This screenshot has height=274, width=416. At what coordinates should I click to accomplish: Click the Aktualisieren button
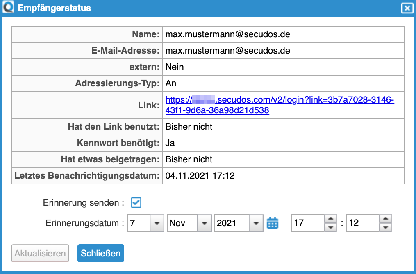pos(40,253)
